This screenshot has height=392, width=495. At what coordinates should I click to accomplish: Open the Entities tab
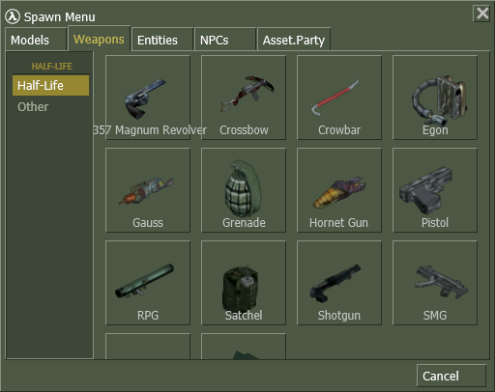click(162, 40)
